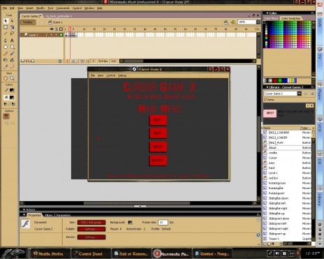Open the Background color swatch in Properties

pyautogui.click(x=130, y=223)
